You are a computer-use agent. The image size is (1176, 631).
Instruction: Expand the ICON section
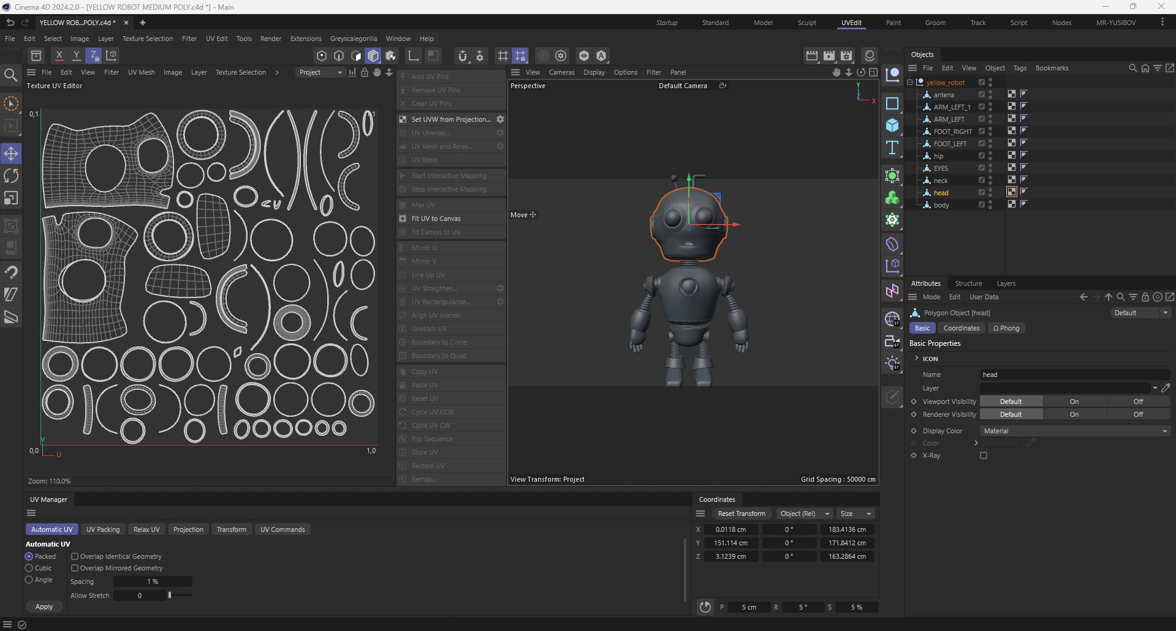(917, 359)
